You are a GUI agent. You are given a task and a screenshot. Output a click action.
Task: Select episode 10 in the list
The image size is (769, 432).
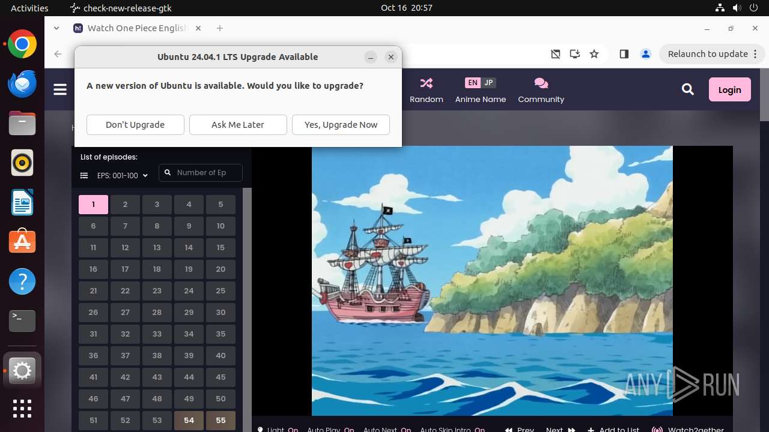[220, 226]
